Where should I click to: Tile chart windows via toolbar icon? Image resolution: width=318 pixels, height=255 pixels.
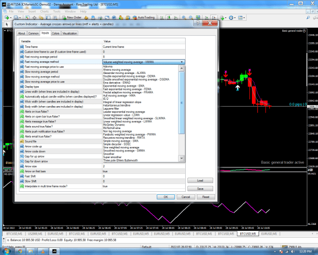pos(198,18)
